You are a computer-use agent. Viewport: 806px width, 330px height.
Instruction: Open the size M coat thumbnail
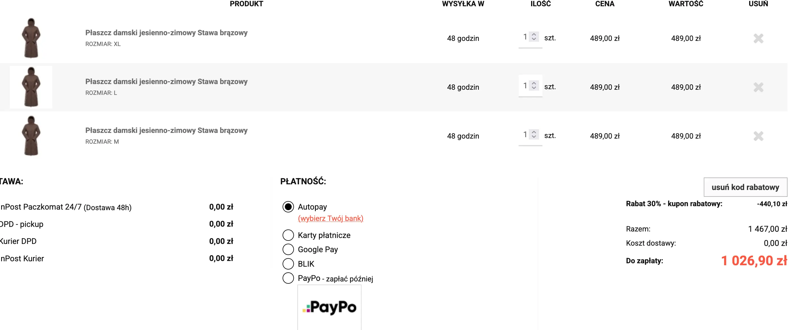pos(31,136)
